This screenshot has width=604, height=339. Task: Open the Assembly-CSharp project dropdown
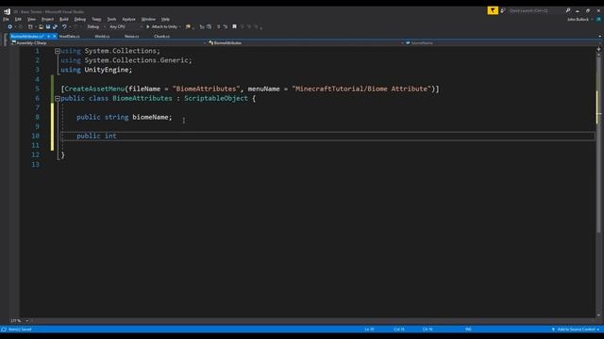pyautogui.click(x=109, y=43)
